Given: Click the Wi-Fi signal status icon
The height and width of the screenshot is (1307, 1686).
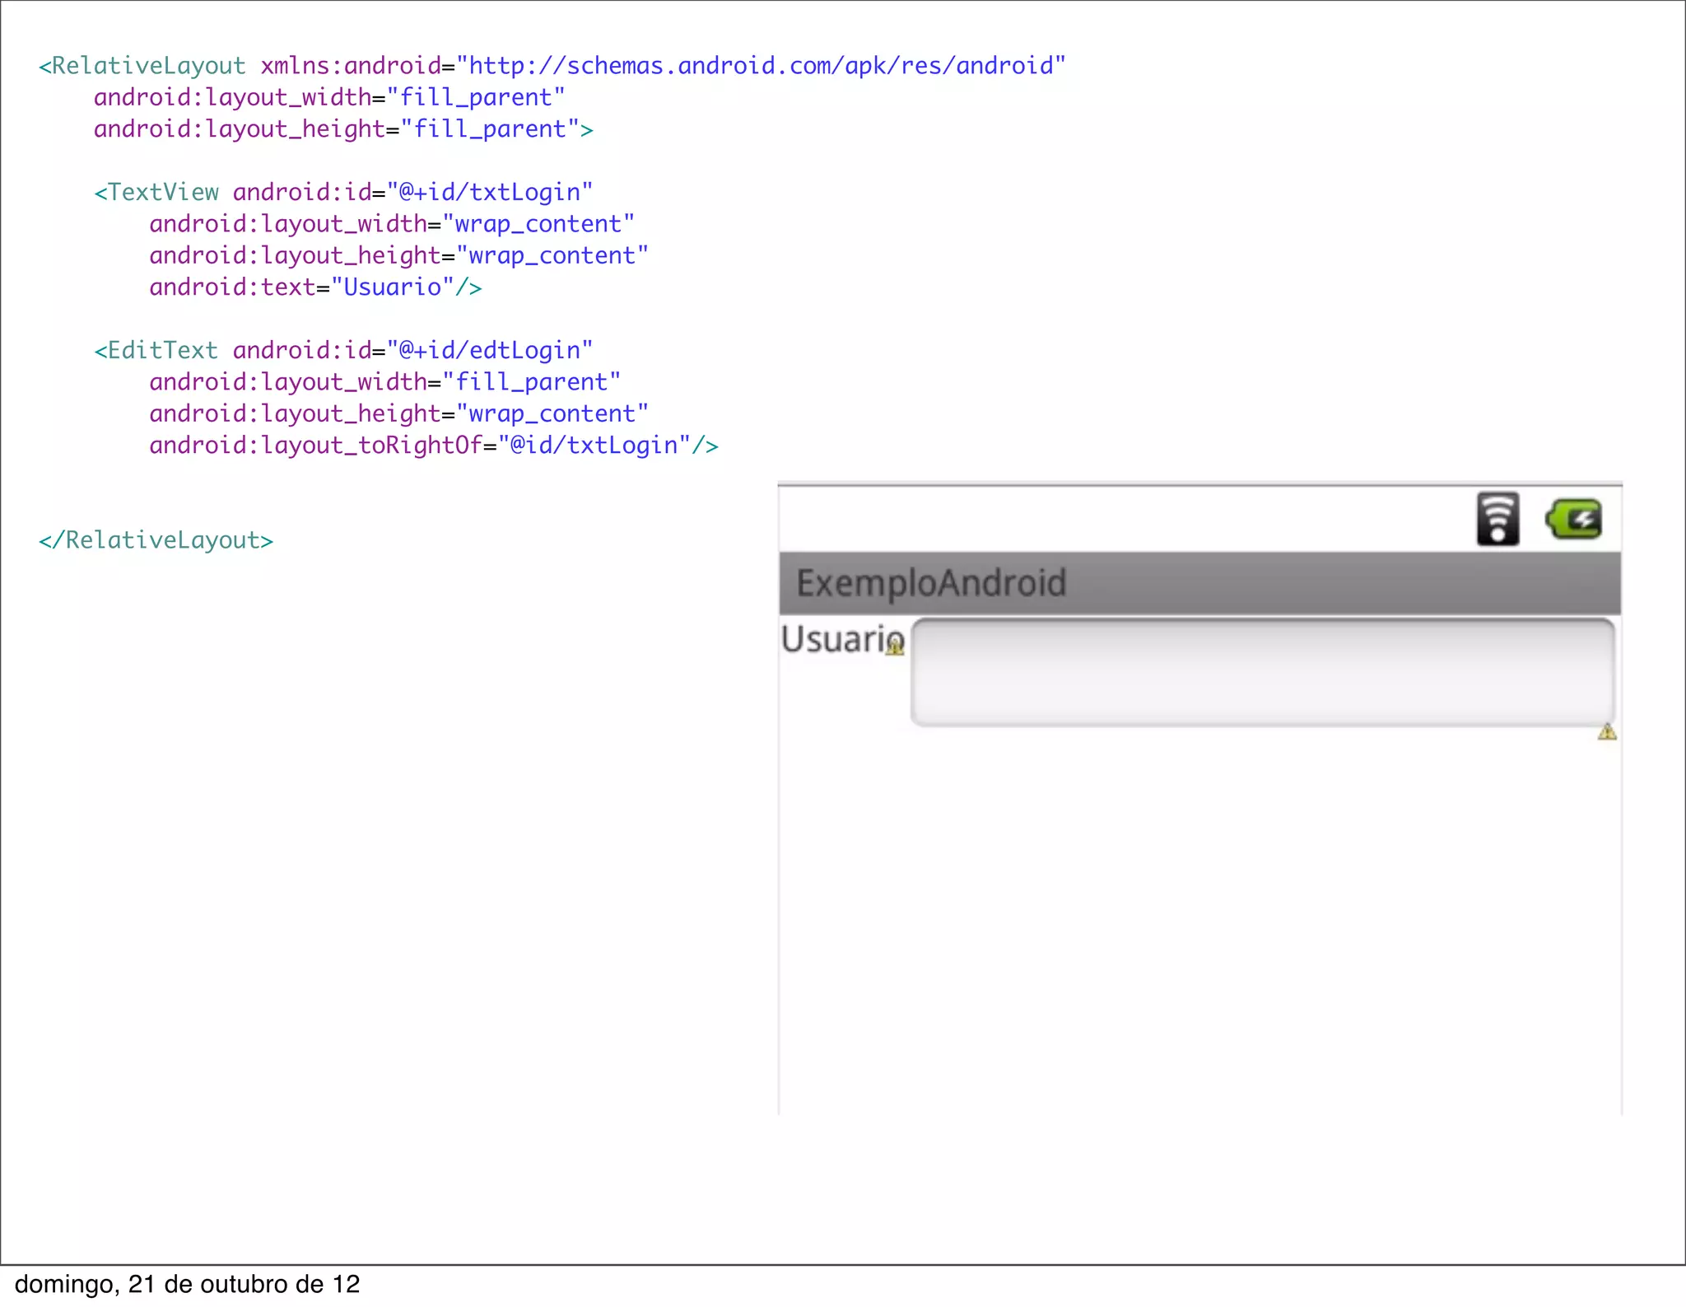Looking at the screenshot, I should point(1497,520).
